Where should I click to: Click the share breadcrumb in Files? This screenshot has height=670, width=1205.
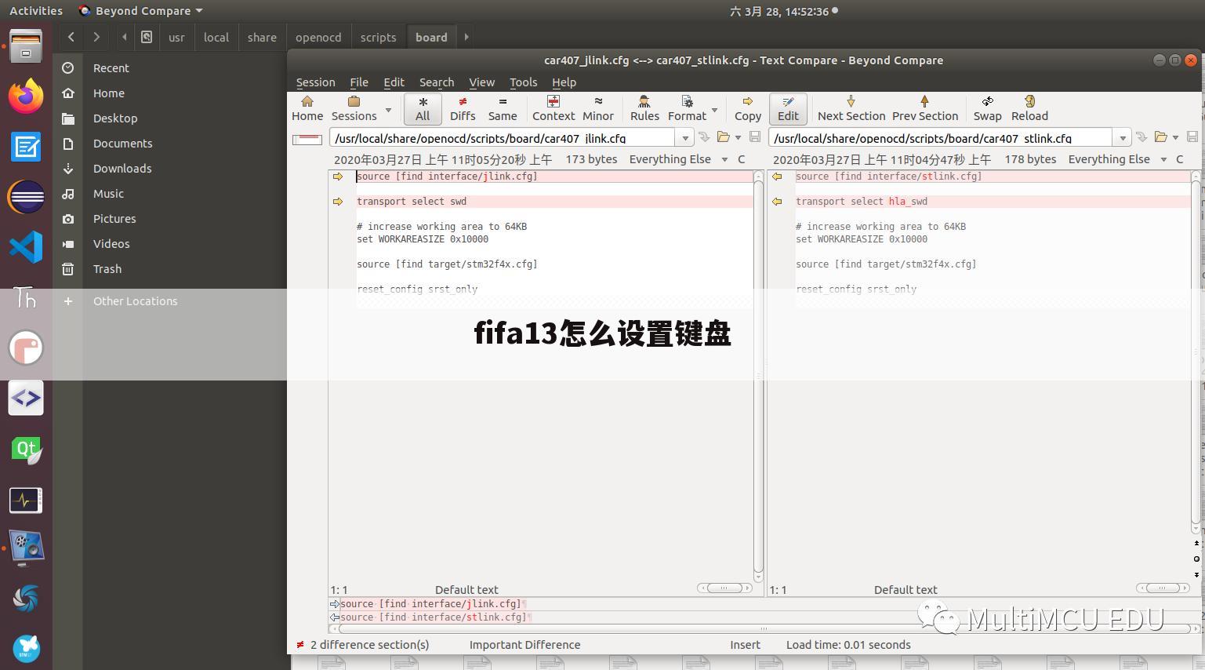click(262, 37)
